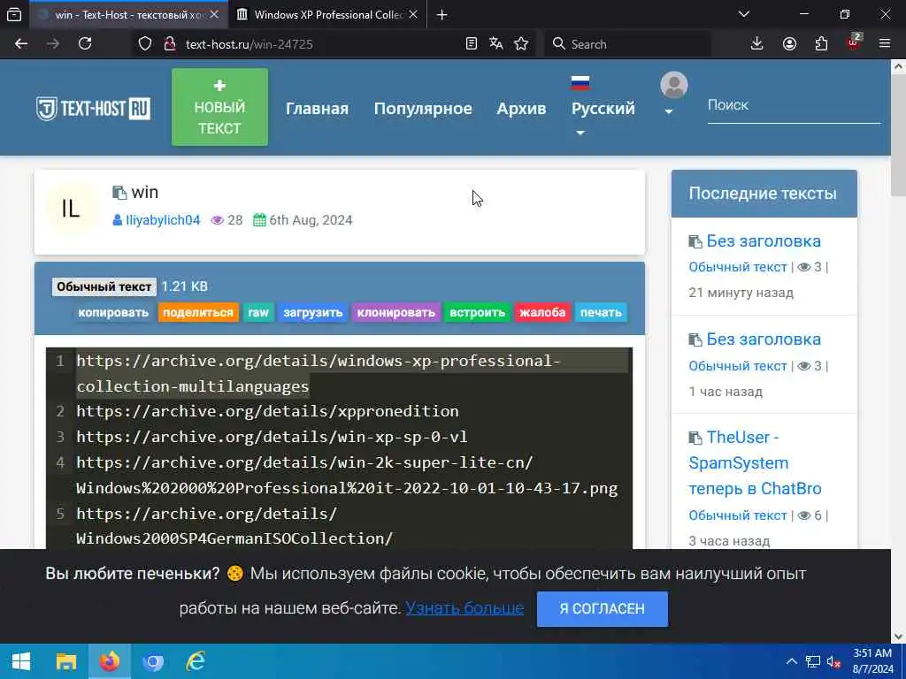
Task: Accept cookies with Я СОГЛАСЕН button
Action: tap(602, 608)
